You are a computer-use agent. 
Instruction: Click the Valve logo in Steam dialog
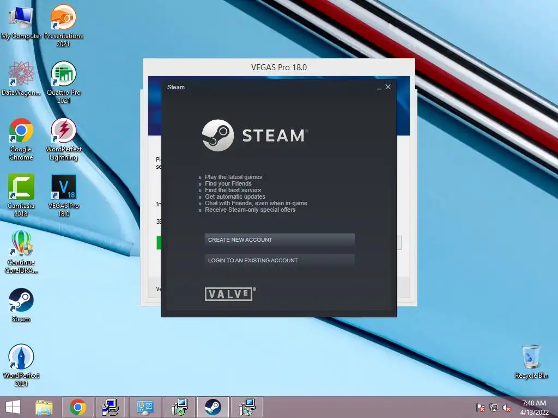click(x=230, y=294)
